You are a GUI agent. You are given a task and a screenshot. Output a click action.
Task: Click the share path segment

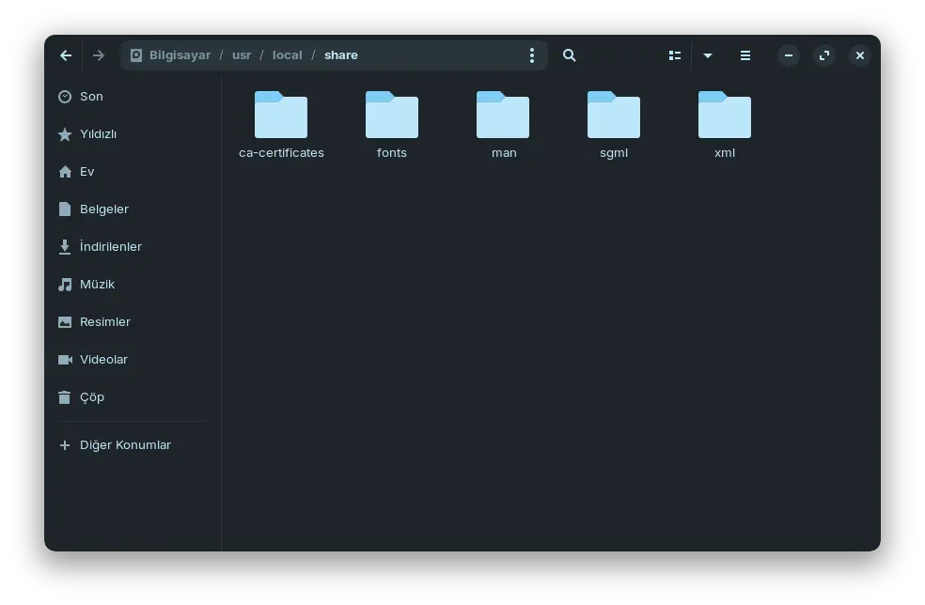click(x=341, y=55)
